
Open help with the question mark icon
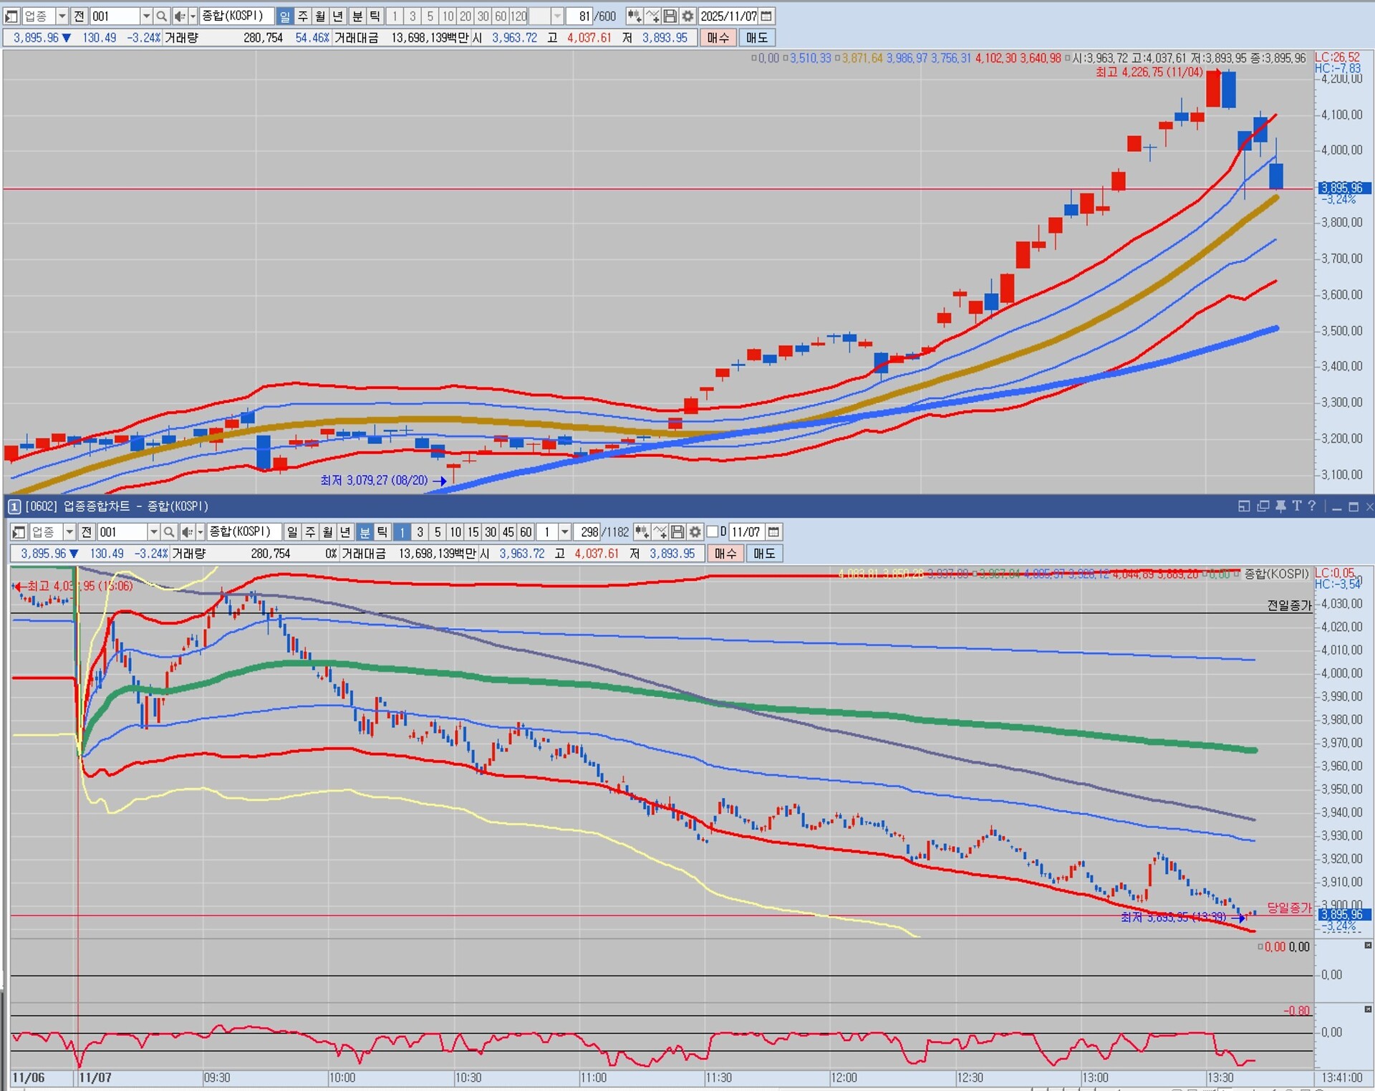pos(1312,506)
